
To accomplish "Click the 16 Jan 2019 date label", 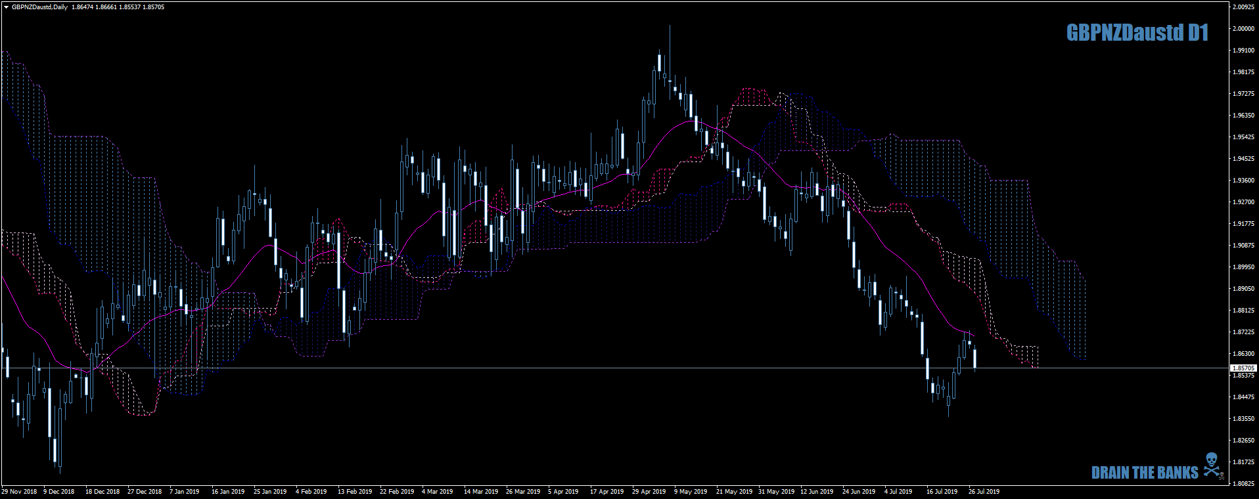I will click(x=228, y=492).
